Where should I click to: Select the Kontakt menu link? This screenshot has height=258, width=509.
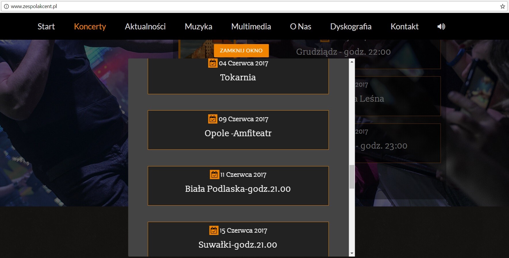pyautogui.click(x=404, y=26)
